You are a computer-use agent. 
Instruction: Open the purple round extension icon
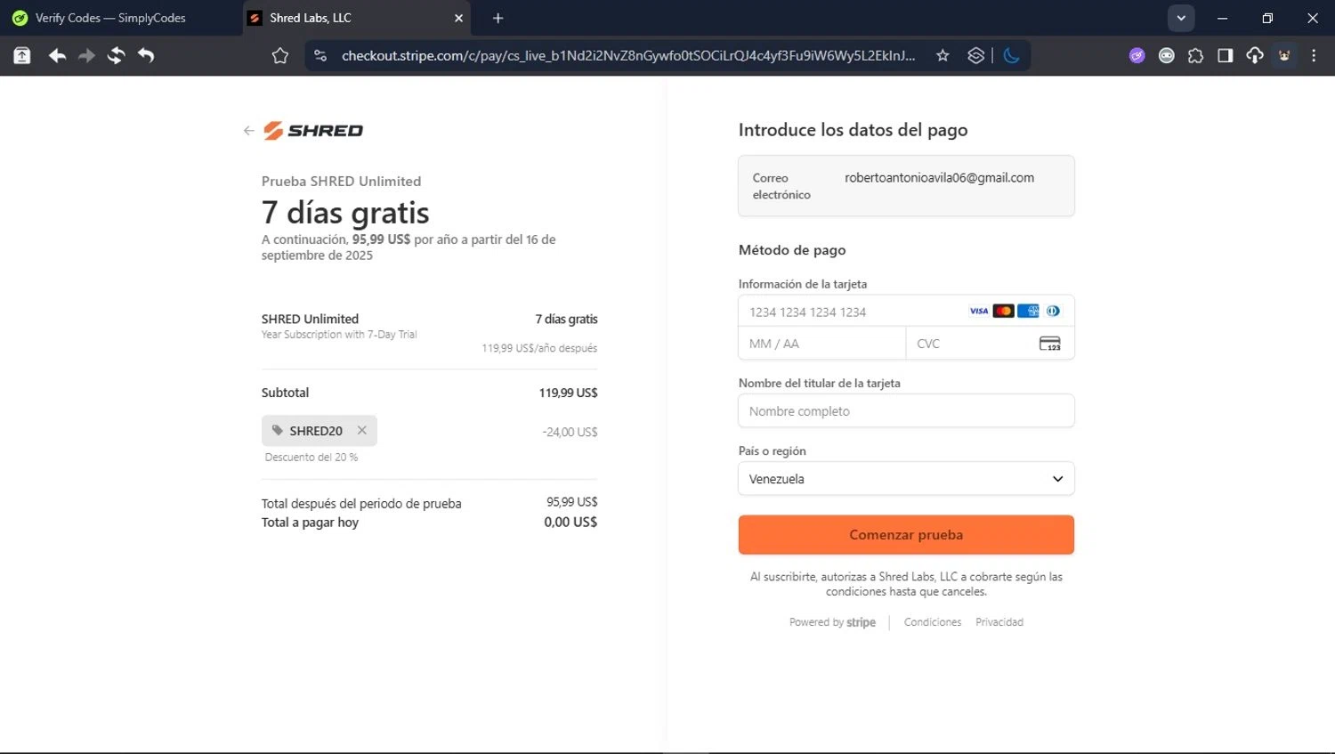point(1137,55)
